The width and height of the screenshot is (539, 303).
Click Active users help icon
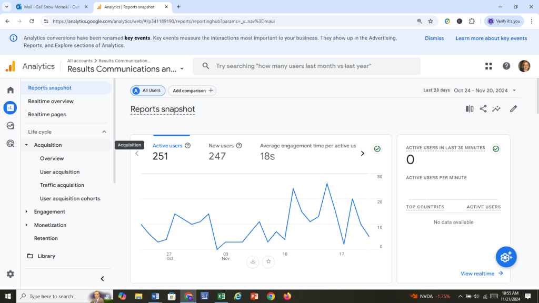pos(188,146)
